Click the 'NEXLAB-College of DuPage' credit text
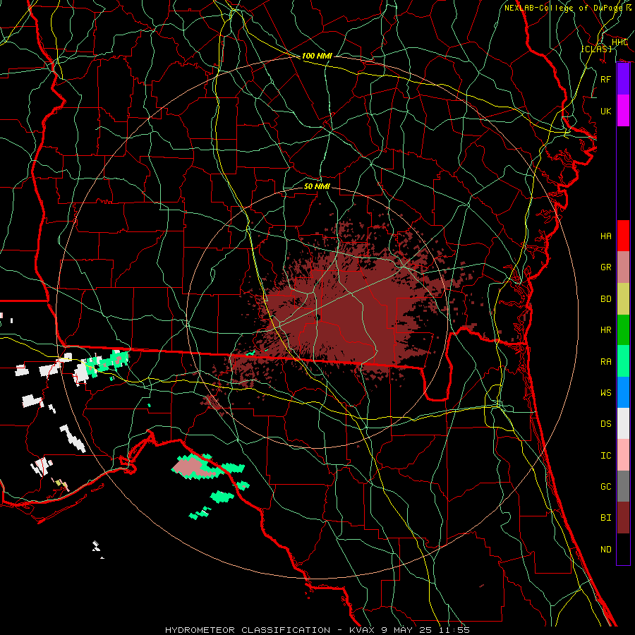This screenshot has width=635, height=635. tap(564, 8)
